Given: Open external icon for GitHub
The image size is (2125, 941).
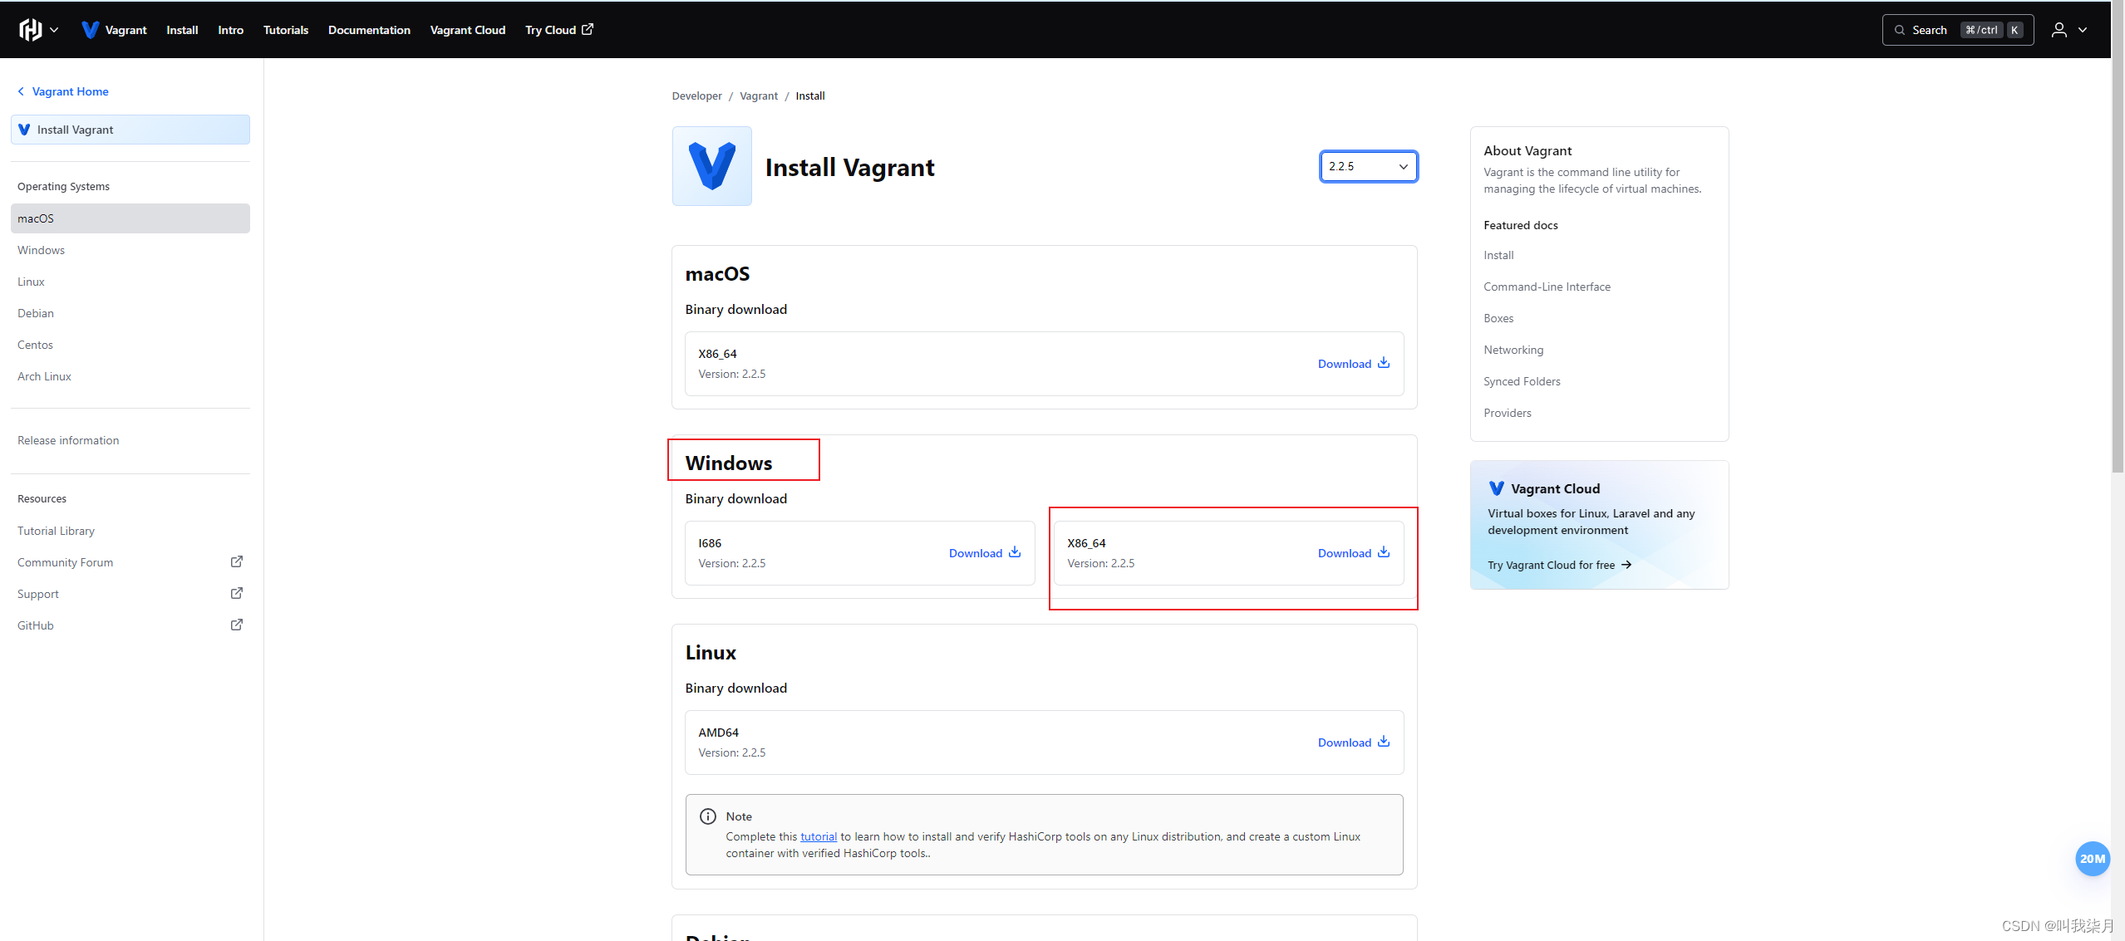Looking at the screenshot, I should point(237,625).
